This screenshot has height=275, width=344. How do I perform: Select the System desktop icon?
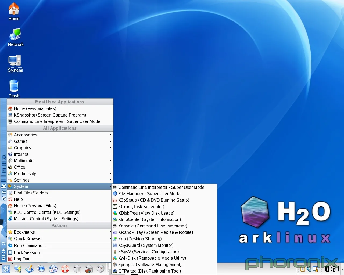15,64
